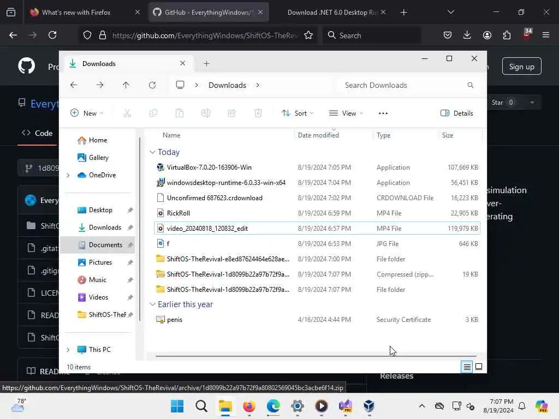Go back in File Explorer
559x419 pixels.
pos(74,85)
